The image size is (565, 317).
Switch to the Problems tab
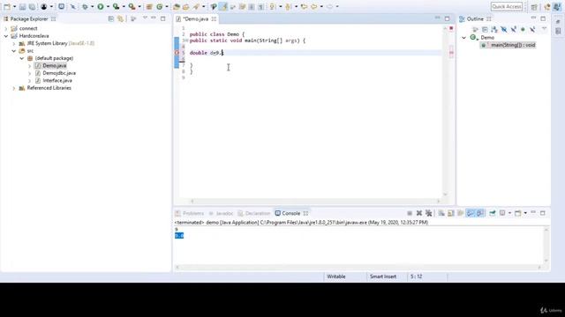coord(190,213)
